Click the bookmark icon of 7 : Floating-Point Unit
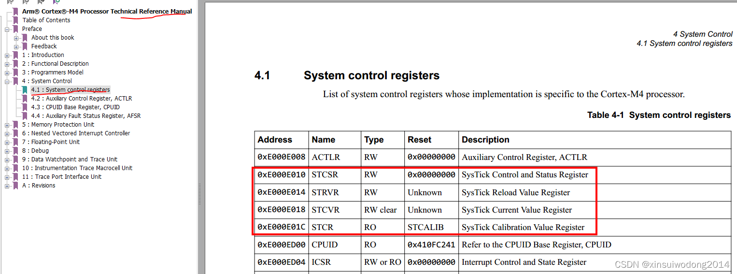 coord(16,142)
